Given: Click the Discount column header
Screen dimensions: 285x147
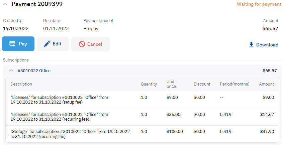Looking at the screenshot, I should click(202, 84).
